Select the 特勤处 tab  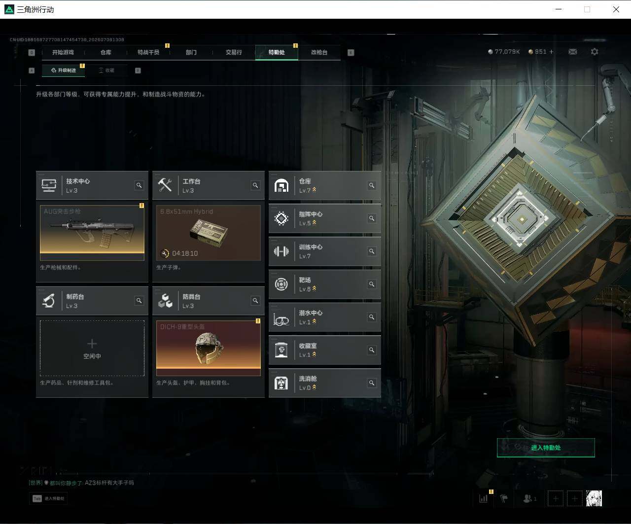coord(277,52)
